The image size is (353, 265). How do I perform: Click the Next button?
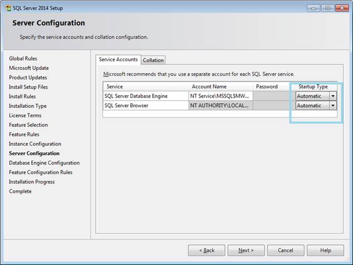(x=246, y=250)
